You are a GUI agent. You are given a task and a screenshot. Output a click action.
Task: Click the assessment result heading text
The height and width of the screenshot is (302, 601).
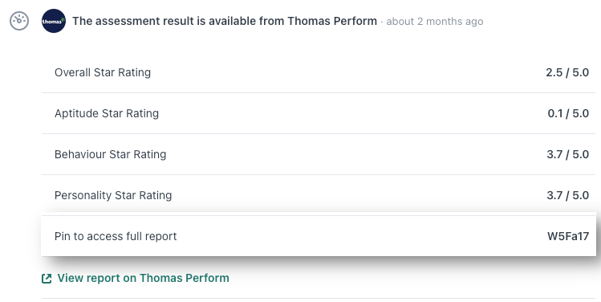tap(225, 21)
